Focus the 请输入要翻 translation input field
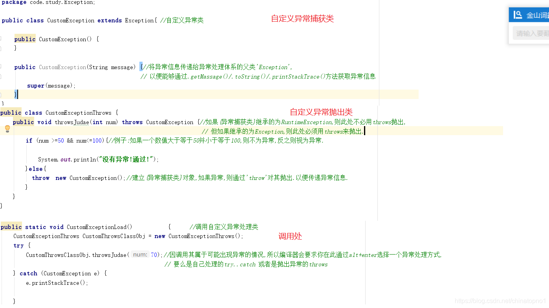This screenshot has width=549, height=308. 531,33
